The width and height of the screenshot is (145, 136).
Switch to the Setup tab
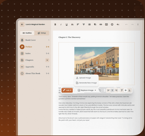tap(42, 33)
